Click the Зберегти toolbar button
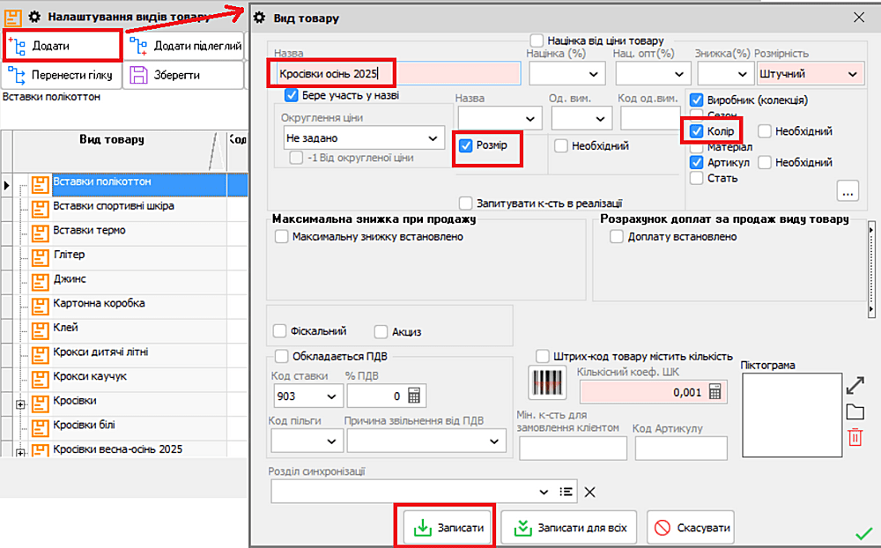This screenshot has height=548, width=881. pos(183,76)
